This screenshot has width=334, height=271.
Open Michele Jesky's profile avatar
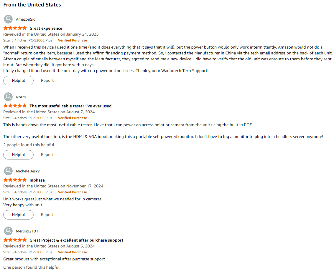8,171
